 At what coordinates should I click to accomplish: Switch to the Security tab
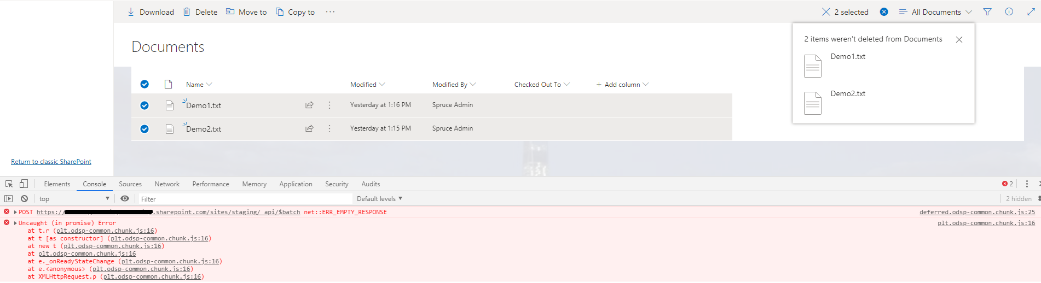(x=337, y=184)
